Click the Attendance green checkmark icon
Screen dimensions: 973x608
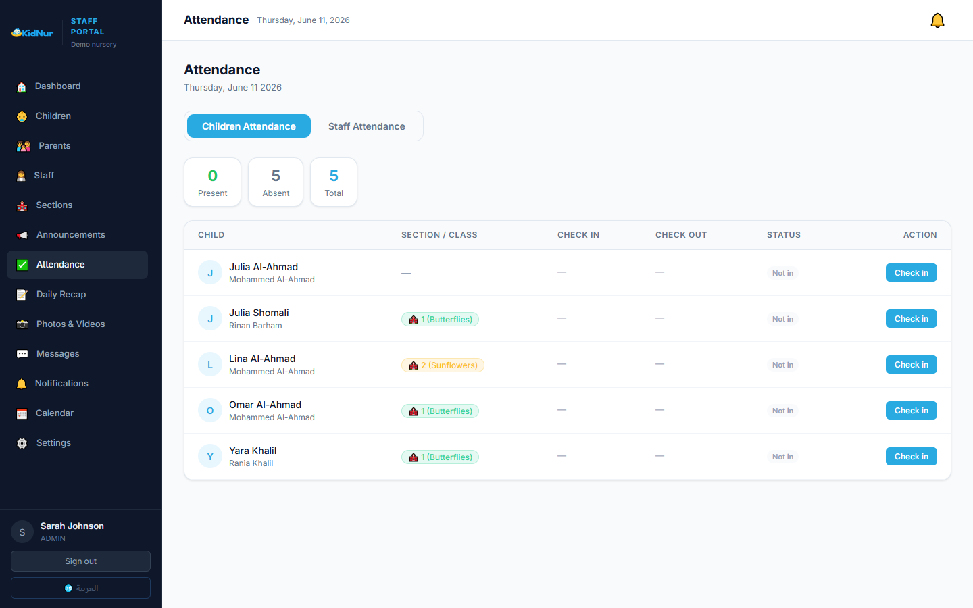click(x=22, y=265)
